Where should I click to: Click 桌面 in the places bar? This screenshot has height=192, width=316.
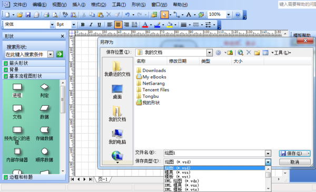coord(117,92)
